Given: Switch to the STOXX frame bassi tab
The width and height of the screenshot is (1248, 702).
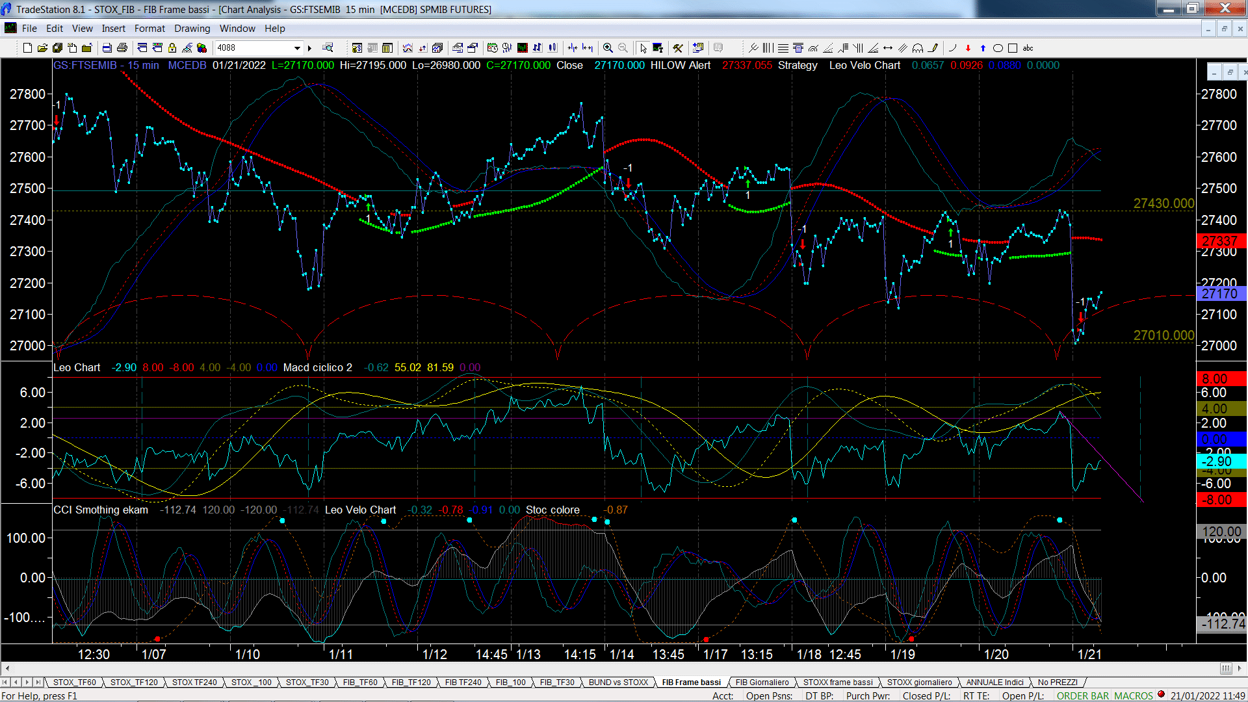Looking at the screenshot, I should [x=838, y=682].
